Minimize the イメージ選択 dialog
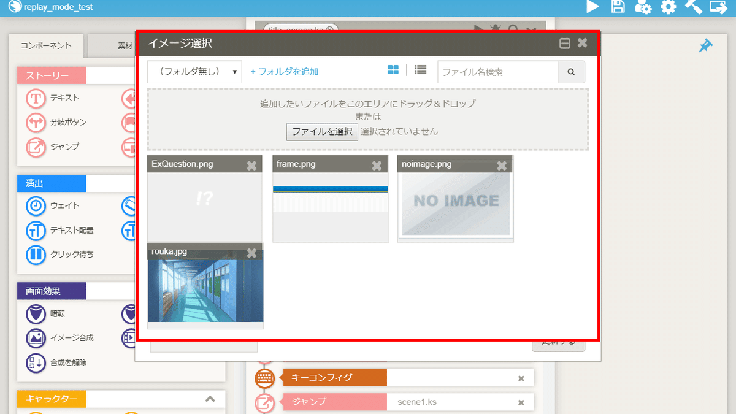 (565, 44)
